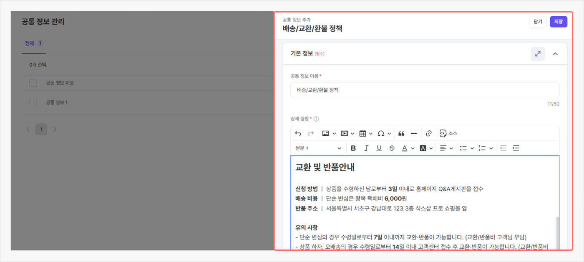
Task: Click the undo arrow in the editor toolbar
Action: click(298, 134)
